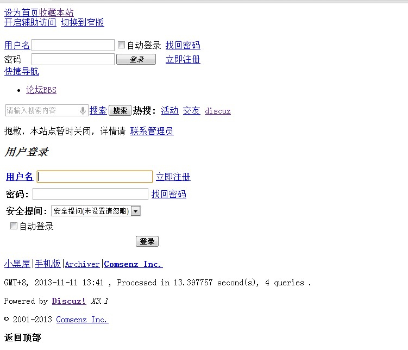Click 返回顶部 at the page bottom
This screenshot has width=408, height=350.
23,337
